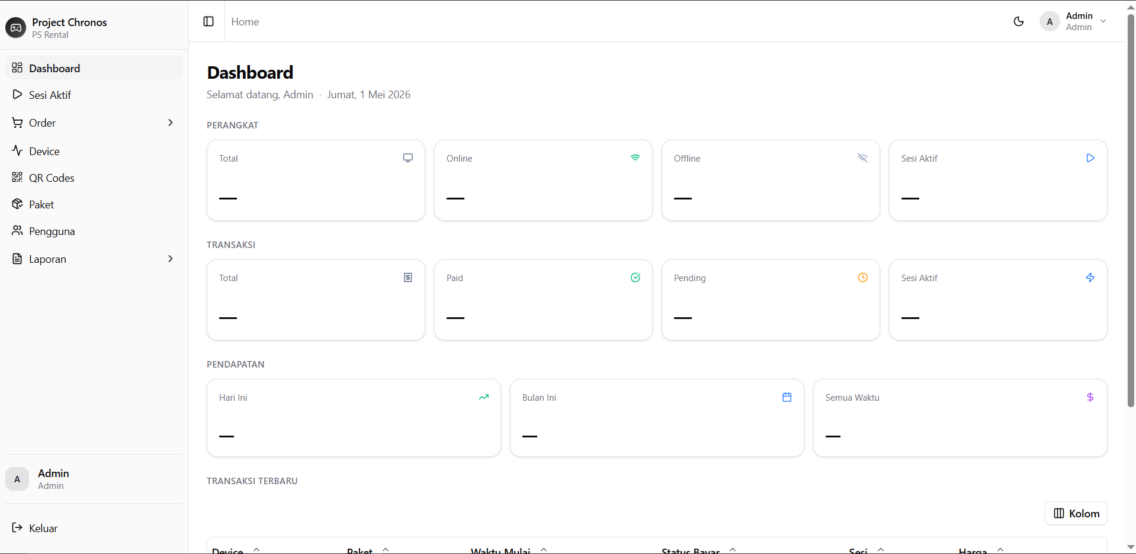Click the check-circle icon on Paid card
The width and height of the screenshot is (1136, 554).
point(636,278)
